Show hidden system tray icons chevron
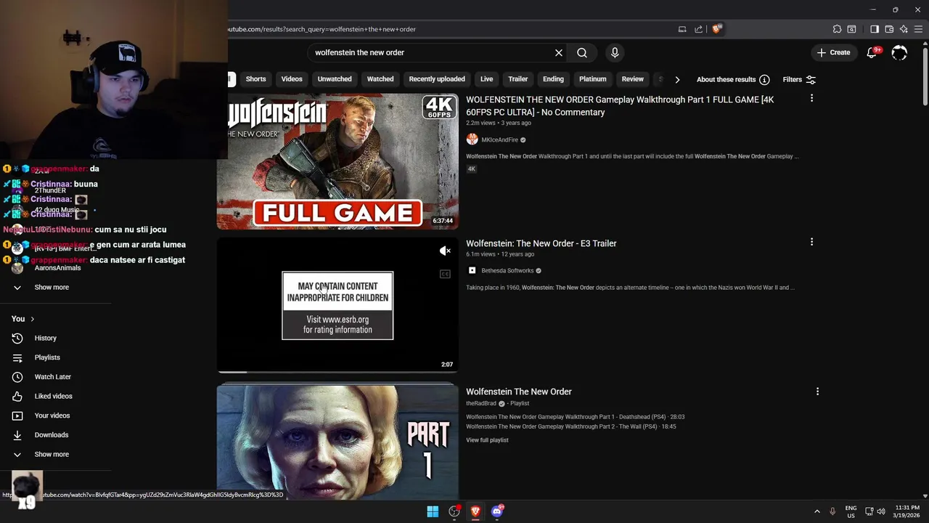 (817, 511)
